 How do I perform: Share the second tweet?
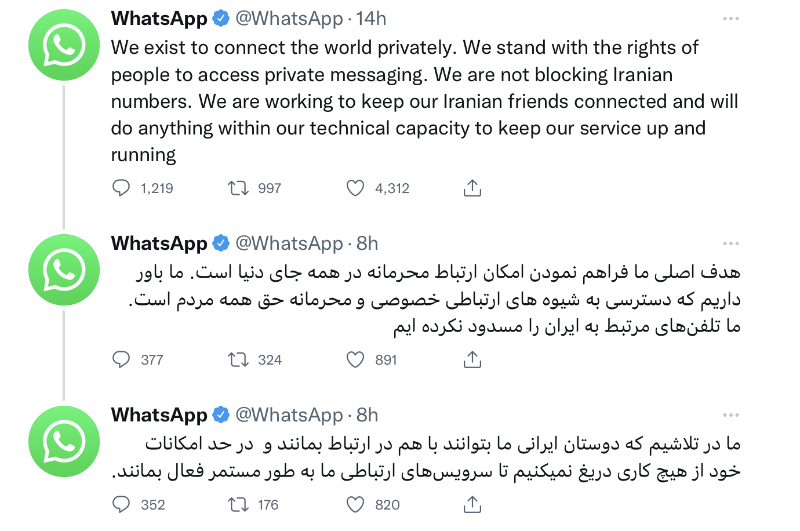pyautogui.click(x=472, y=359)
